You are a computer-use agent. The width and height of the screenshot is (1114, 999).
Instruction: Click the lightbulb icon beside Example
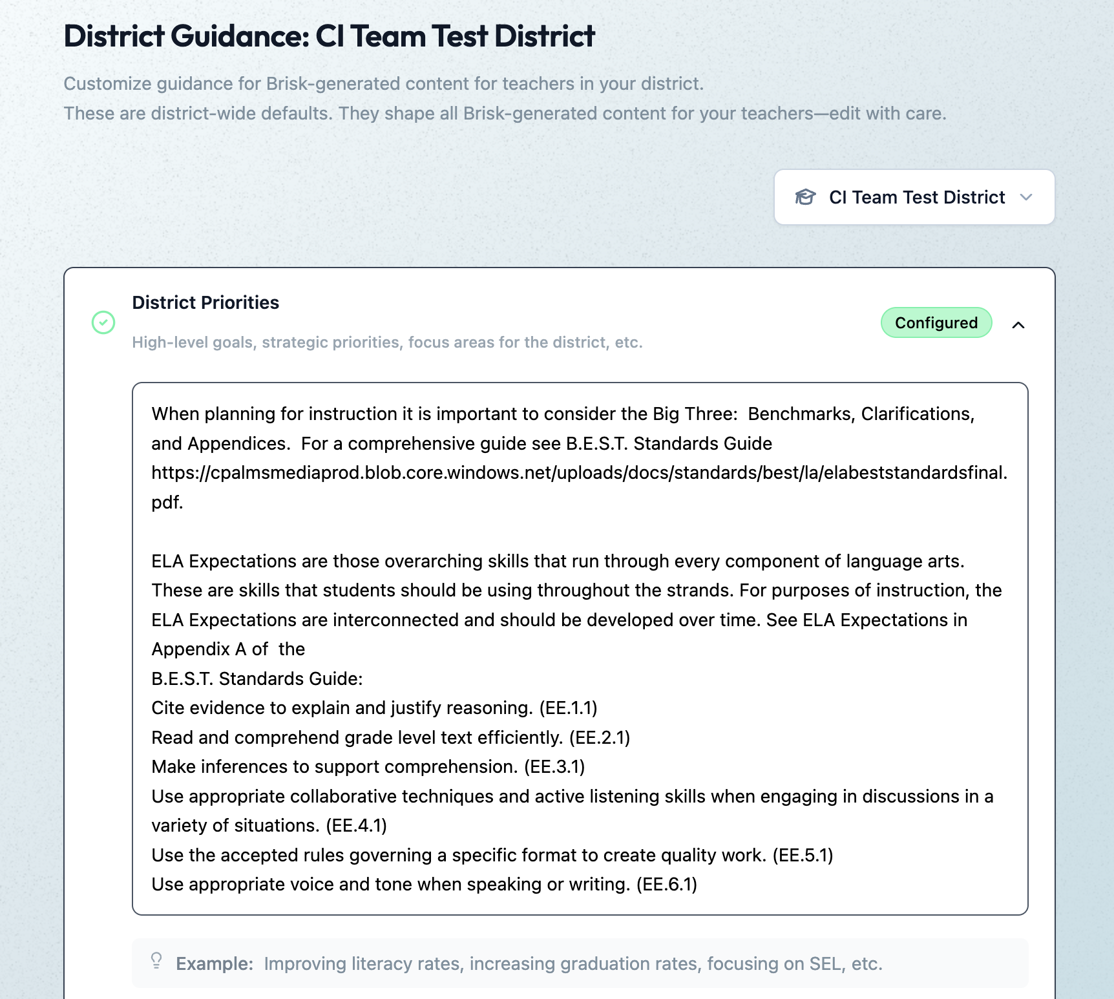[x=156, y=961]
